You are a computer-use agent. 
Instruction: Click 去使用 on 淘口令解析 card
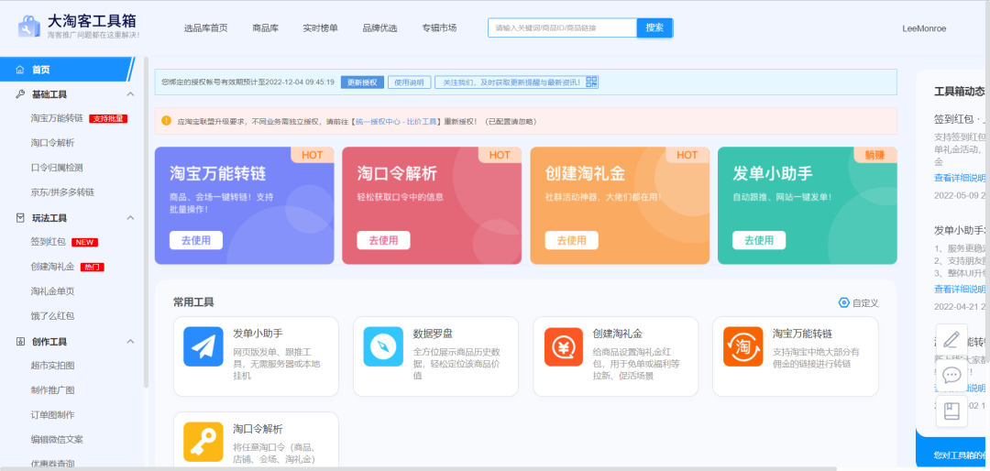(x=383, y=240)
